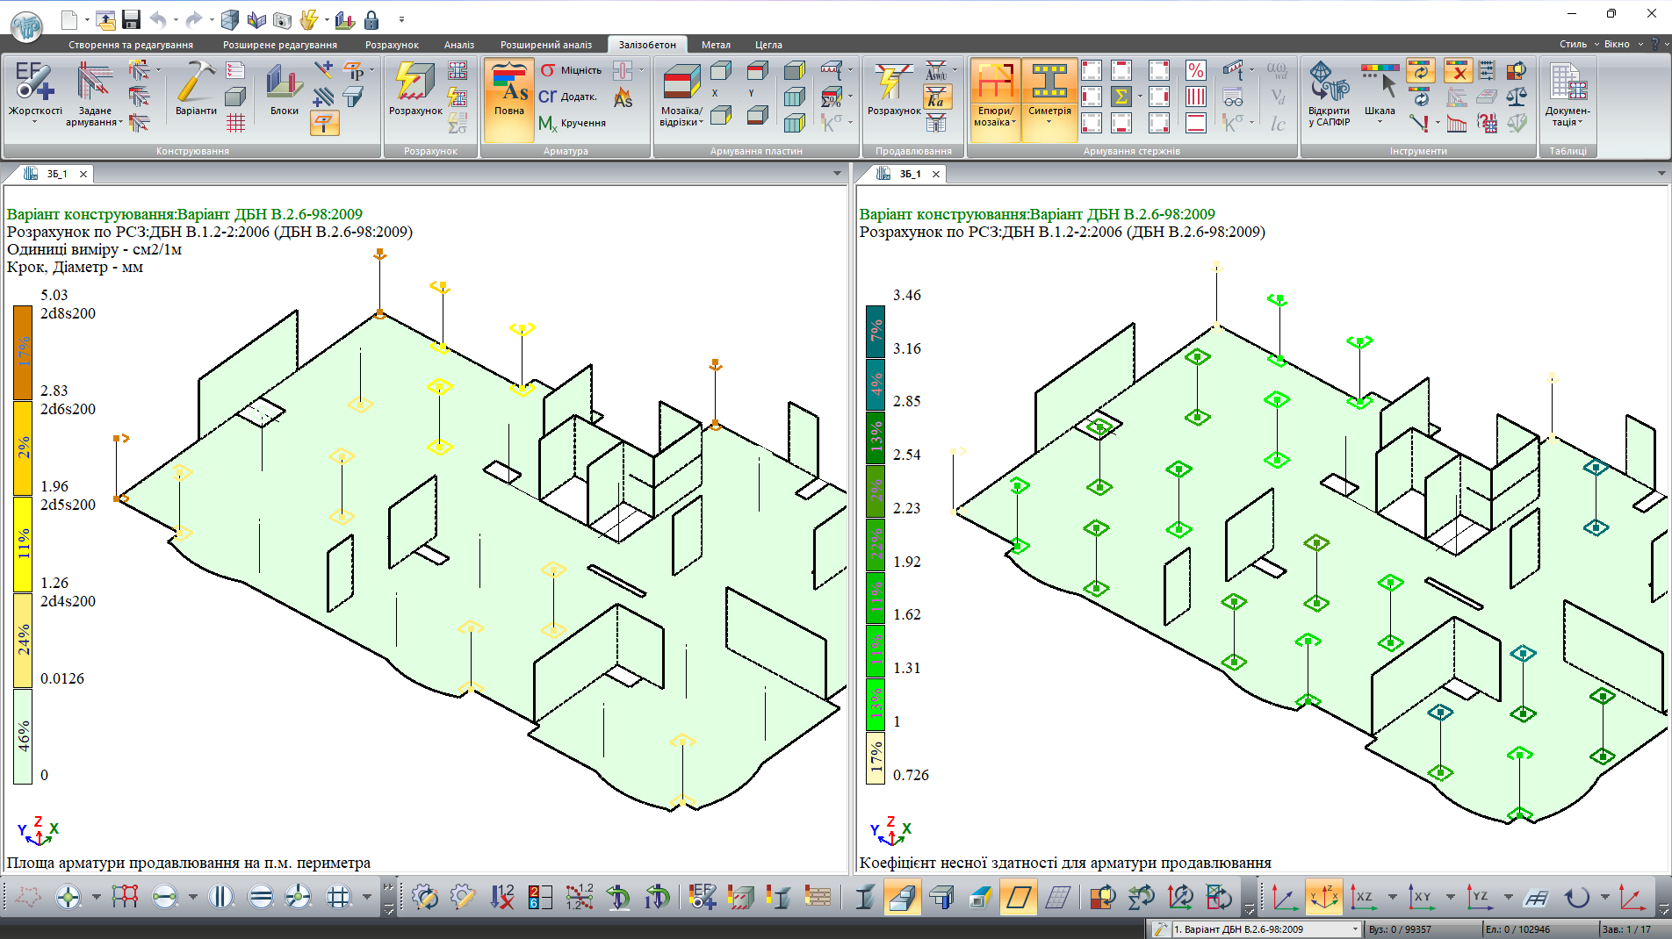Image resolution: width=1672 pixels, height=939 pixels.
Task: Close the left ЗБ_1 document tab
Action: (83, 174)
